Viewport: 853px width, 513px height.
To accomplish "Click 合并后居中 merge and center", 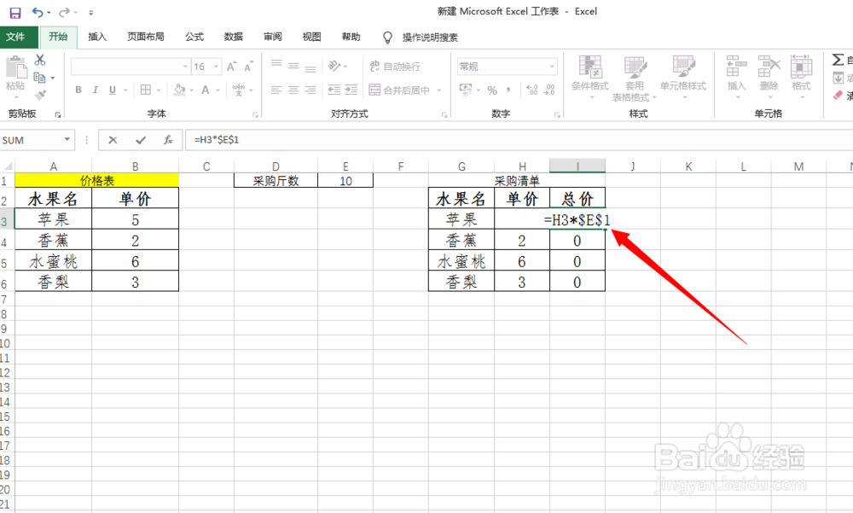I will 399,90.
